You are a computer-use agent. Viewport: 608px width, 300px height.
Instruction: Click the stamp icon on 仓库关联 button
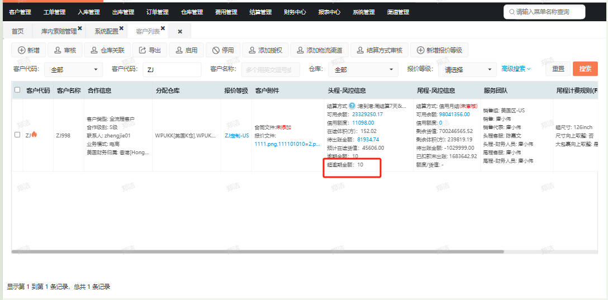(94, 50)
